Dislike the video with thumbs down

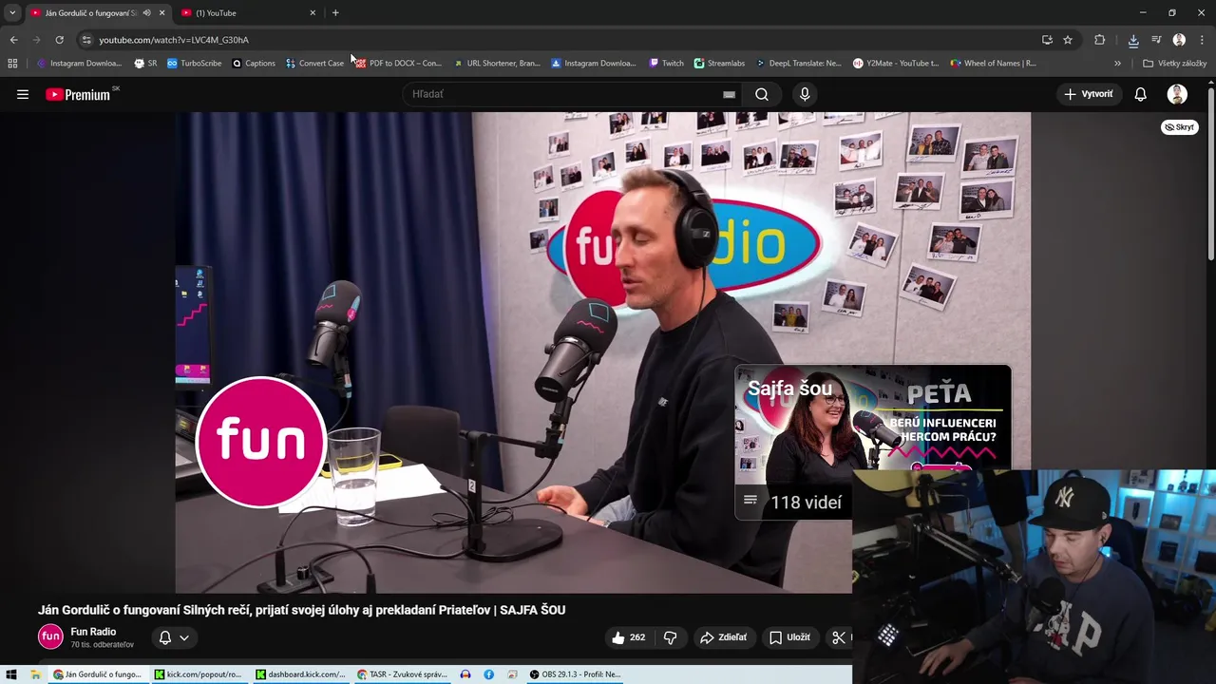(x=670, y=637)
